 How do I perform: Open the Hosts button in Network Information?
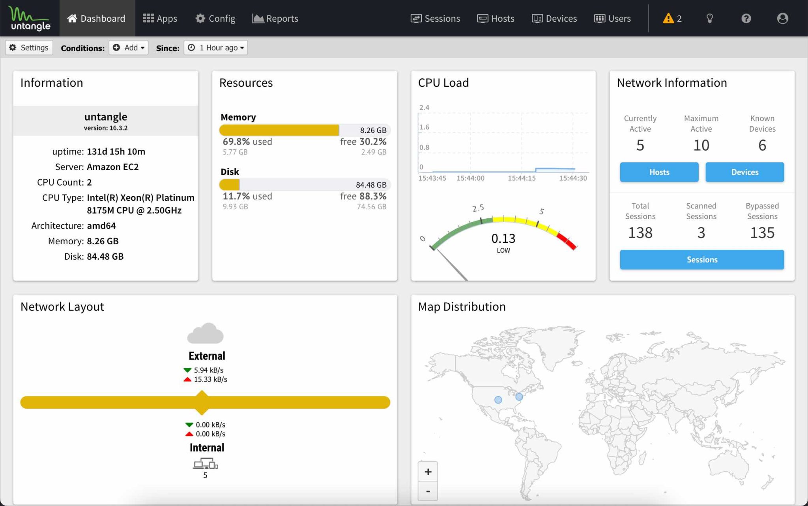[659, 172]
